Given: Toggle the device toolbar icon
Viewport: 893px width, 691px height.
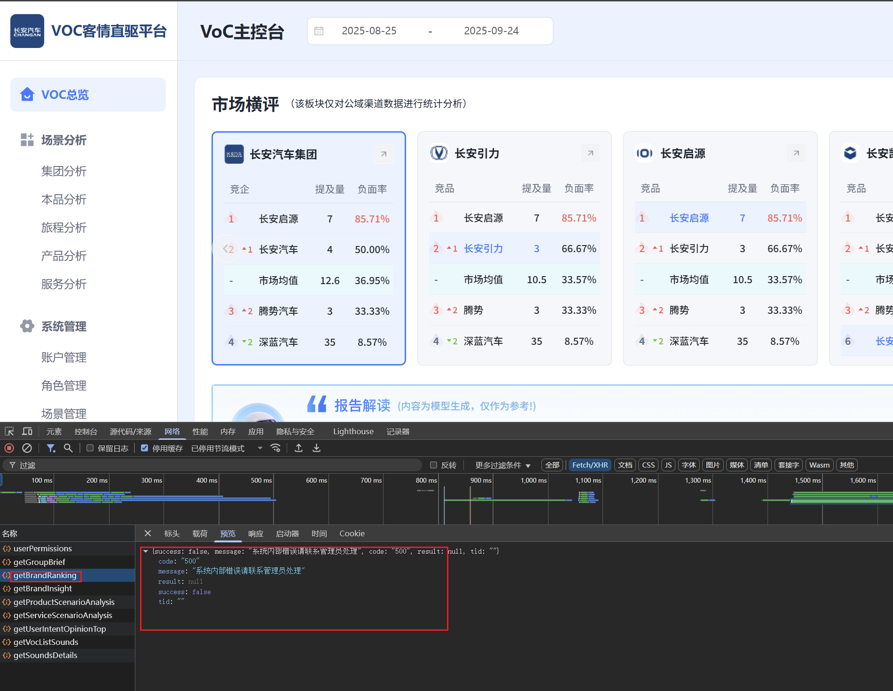Looking at the screenshot, I should 27,431.
